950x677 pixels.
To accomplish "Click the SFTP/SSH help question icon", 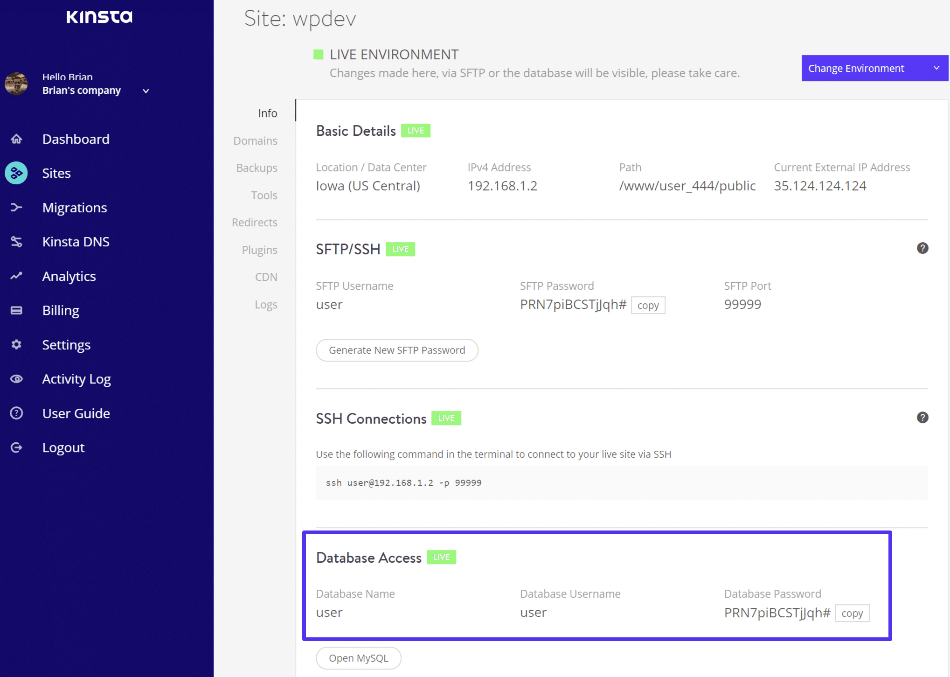I will [x=922, y=248].
